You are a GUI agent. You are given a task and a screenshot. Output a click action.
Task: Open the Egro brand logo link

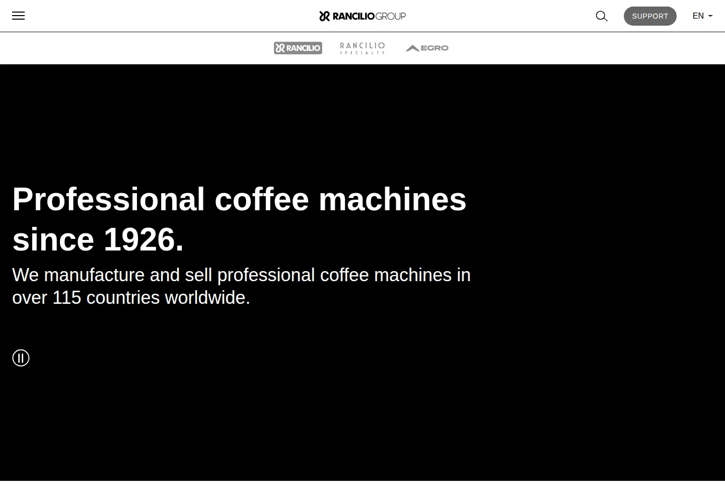(427, 48)
